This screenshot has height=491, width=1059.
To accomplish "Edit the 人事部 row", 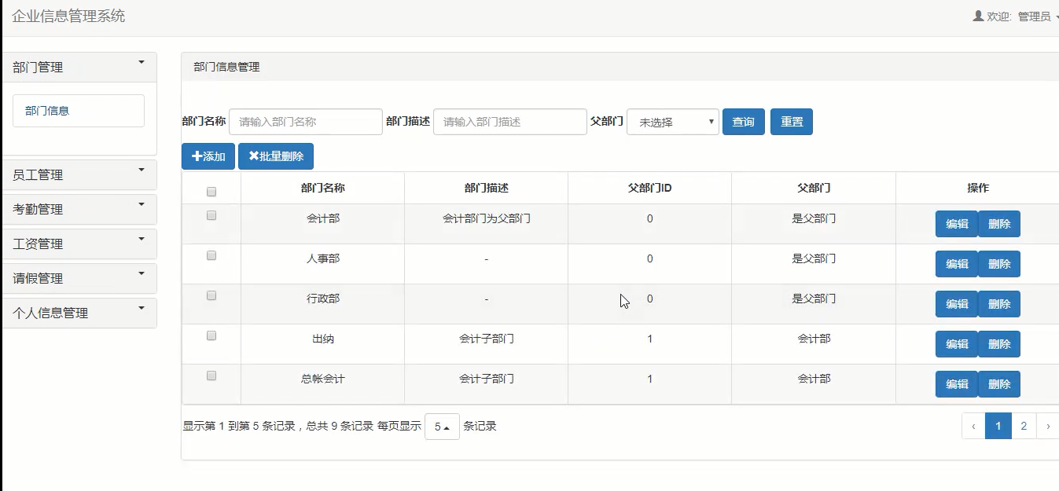I will coord(957,264).
